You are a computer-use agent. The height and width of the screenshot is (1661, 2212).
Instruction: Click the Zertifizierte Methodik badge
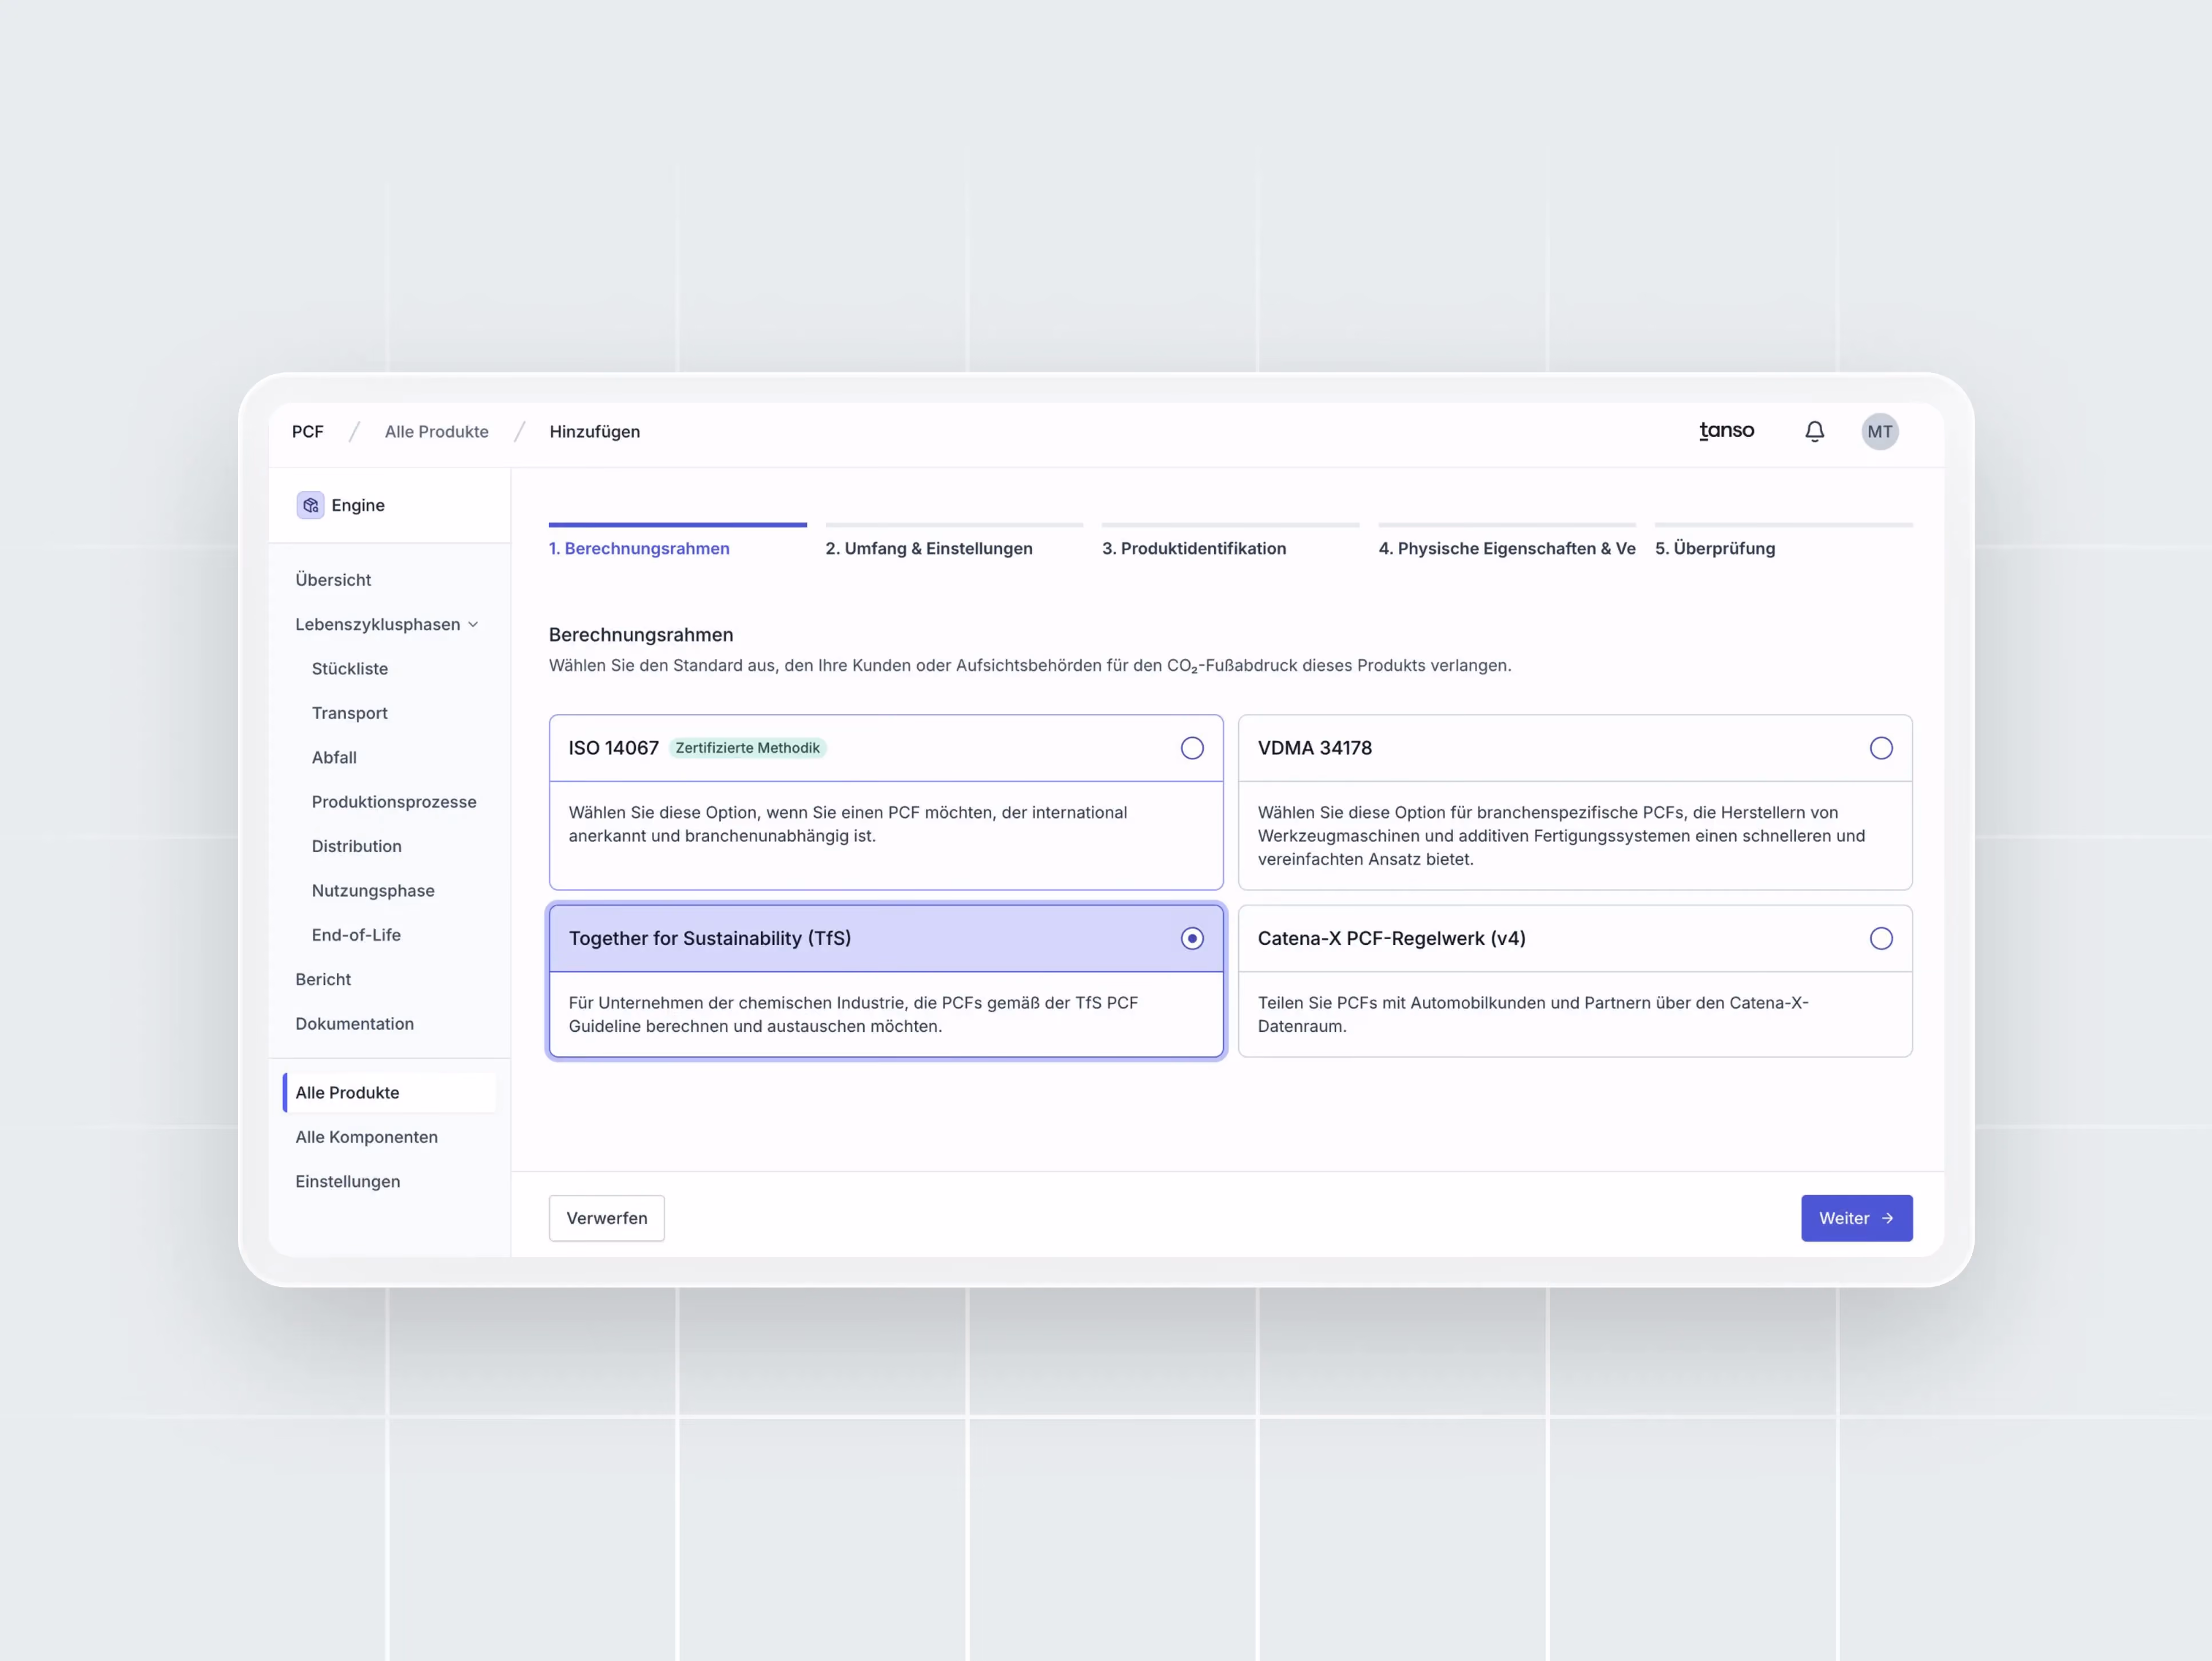(x=747, y=748)
